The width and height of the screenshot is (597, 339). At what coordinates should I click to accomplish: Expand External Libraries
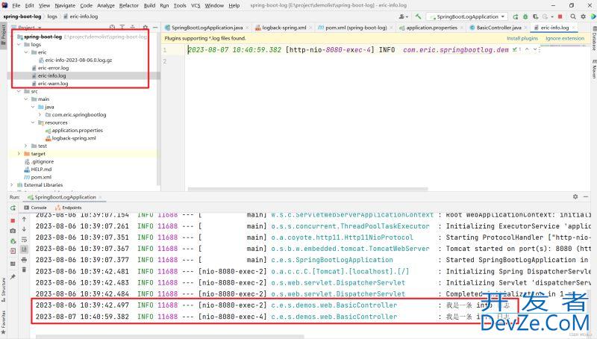(12, 184)
